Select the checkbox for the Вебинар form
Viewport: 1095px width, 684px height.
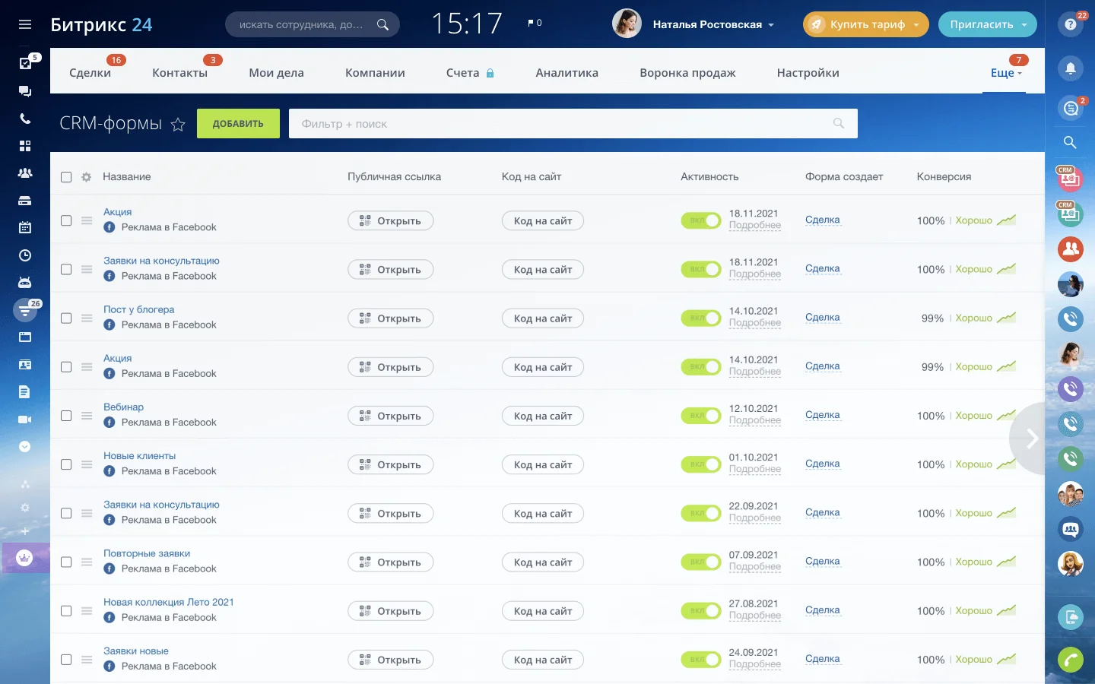(66, 416)
